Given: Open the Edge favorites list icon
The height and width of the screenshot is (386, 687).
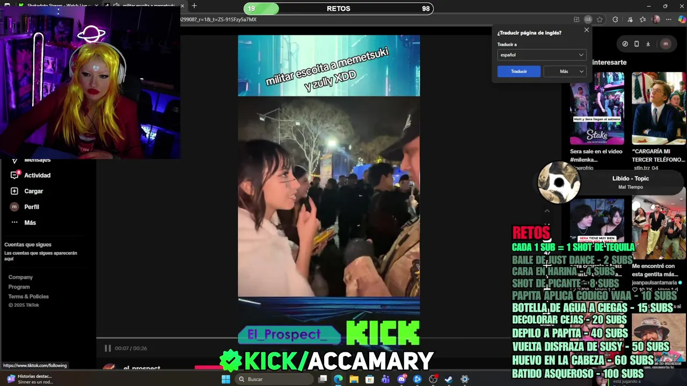Looking at the screenshot, I should [x=643, y=19].
